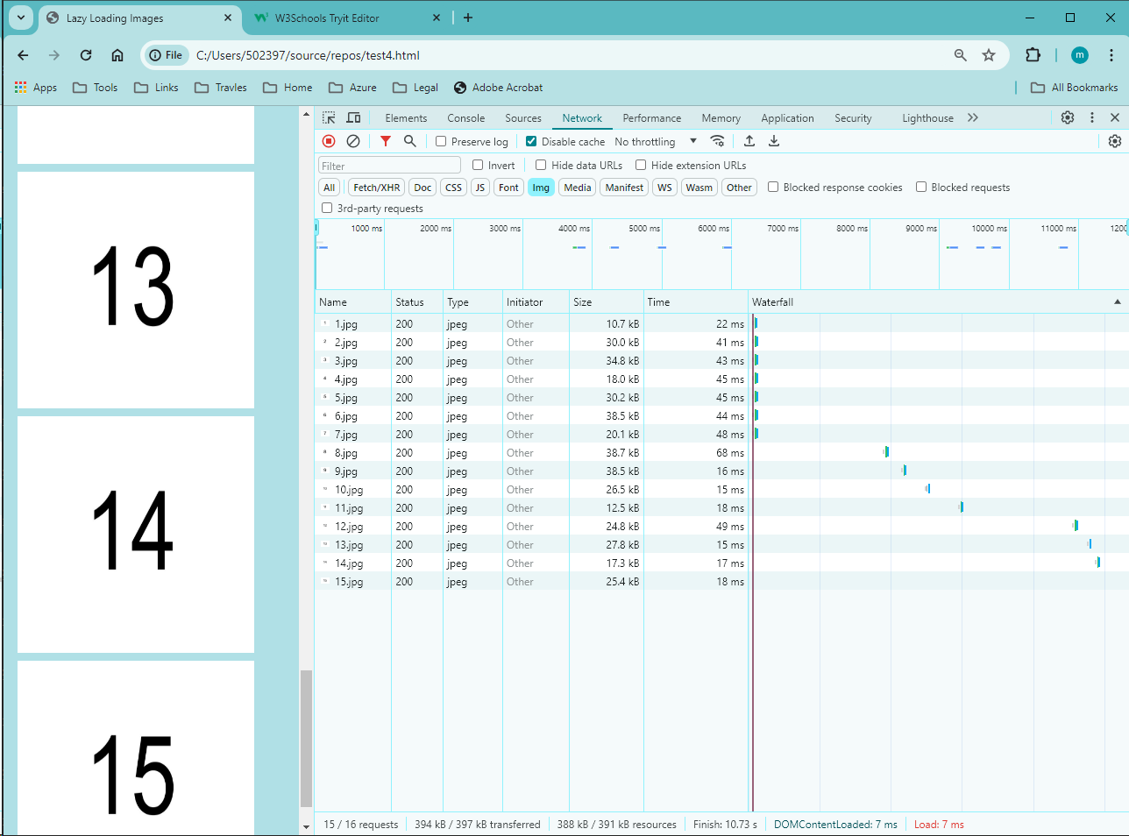Open the Performance panel tab
The width and height of the screenshot is (1129, 836).
click(x=651, y=118)
